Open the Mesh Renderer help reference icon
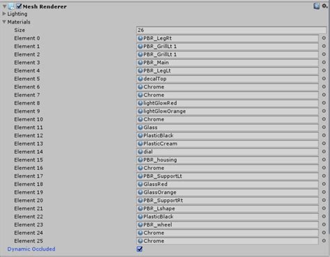This screenshot has width=330, height=257. pyautogui.click(x=317, y=6)
